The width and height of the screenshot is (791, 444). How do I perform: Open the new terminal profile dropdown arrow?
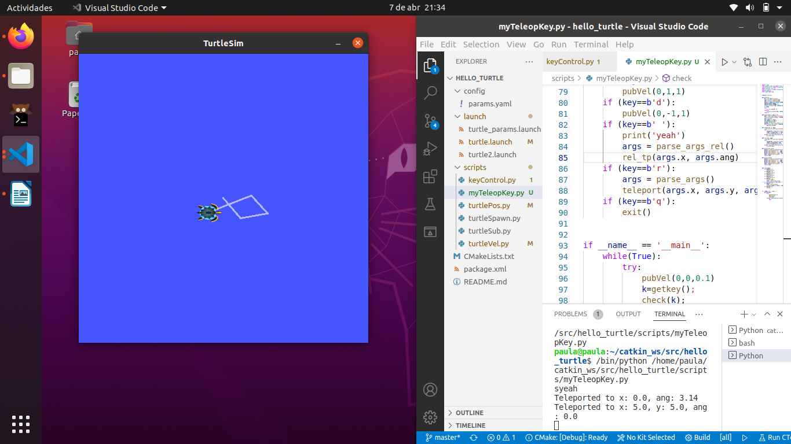coord(754,314)
